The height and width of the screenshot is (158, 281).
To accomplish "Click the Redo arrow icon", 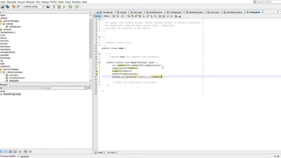I will (x=18, y=7).
